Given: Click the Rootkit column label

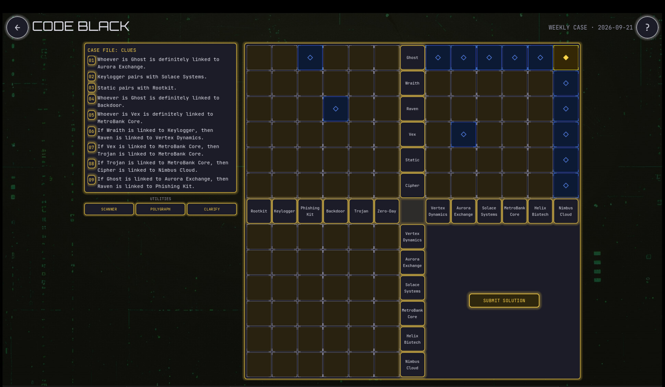Looking at the screenshot, I should point(259,211).
